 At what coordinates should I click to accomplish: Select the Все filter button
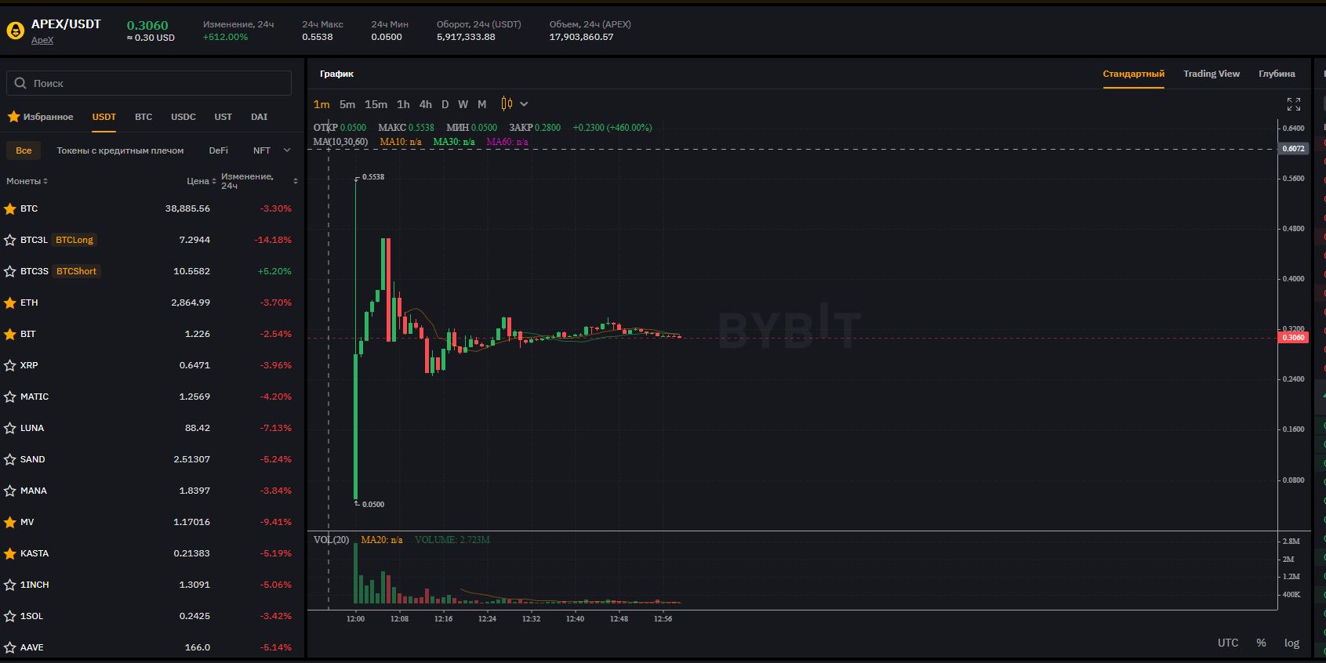(24, 150)
